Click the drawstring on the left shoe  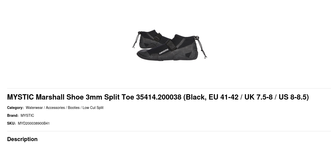137,39
